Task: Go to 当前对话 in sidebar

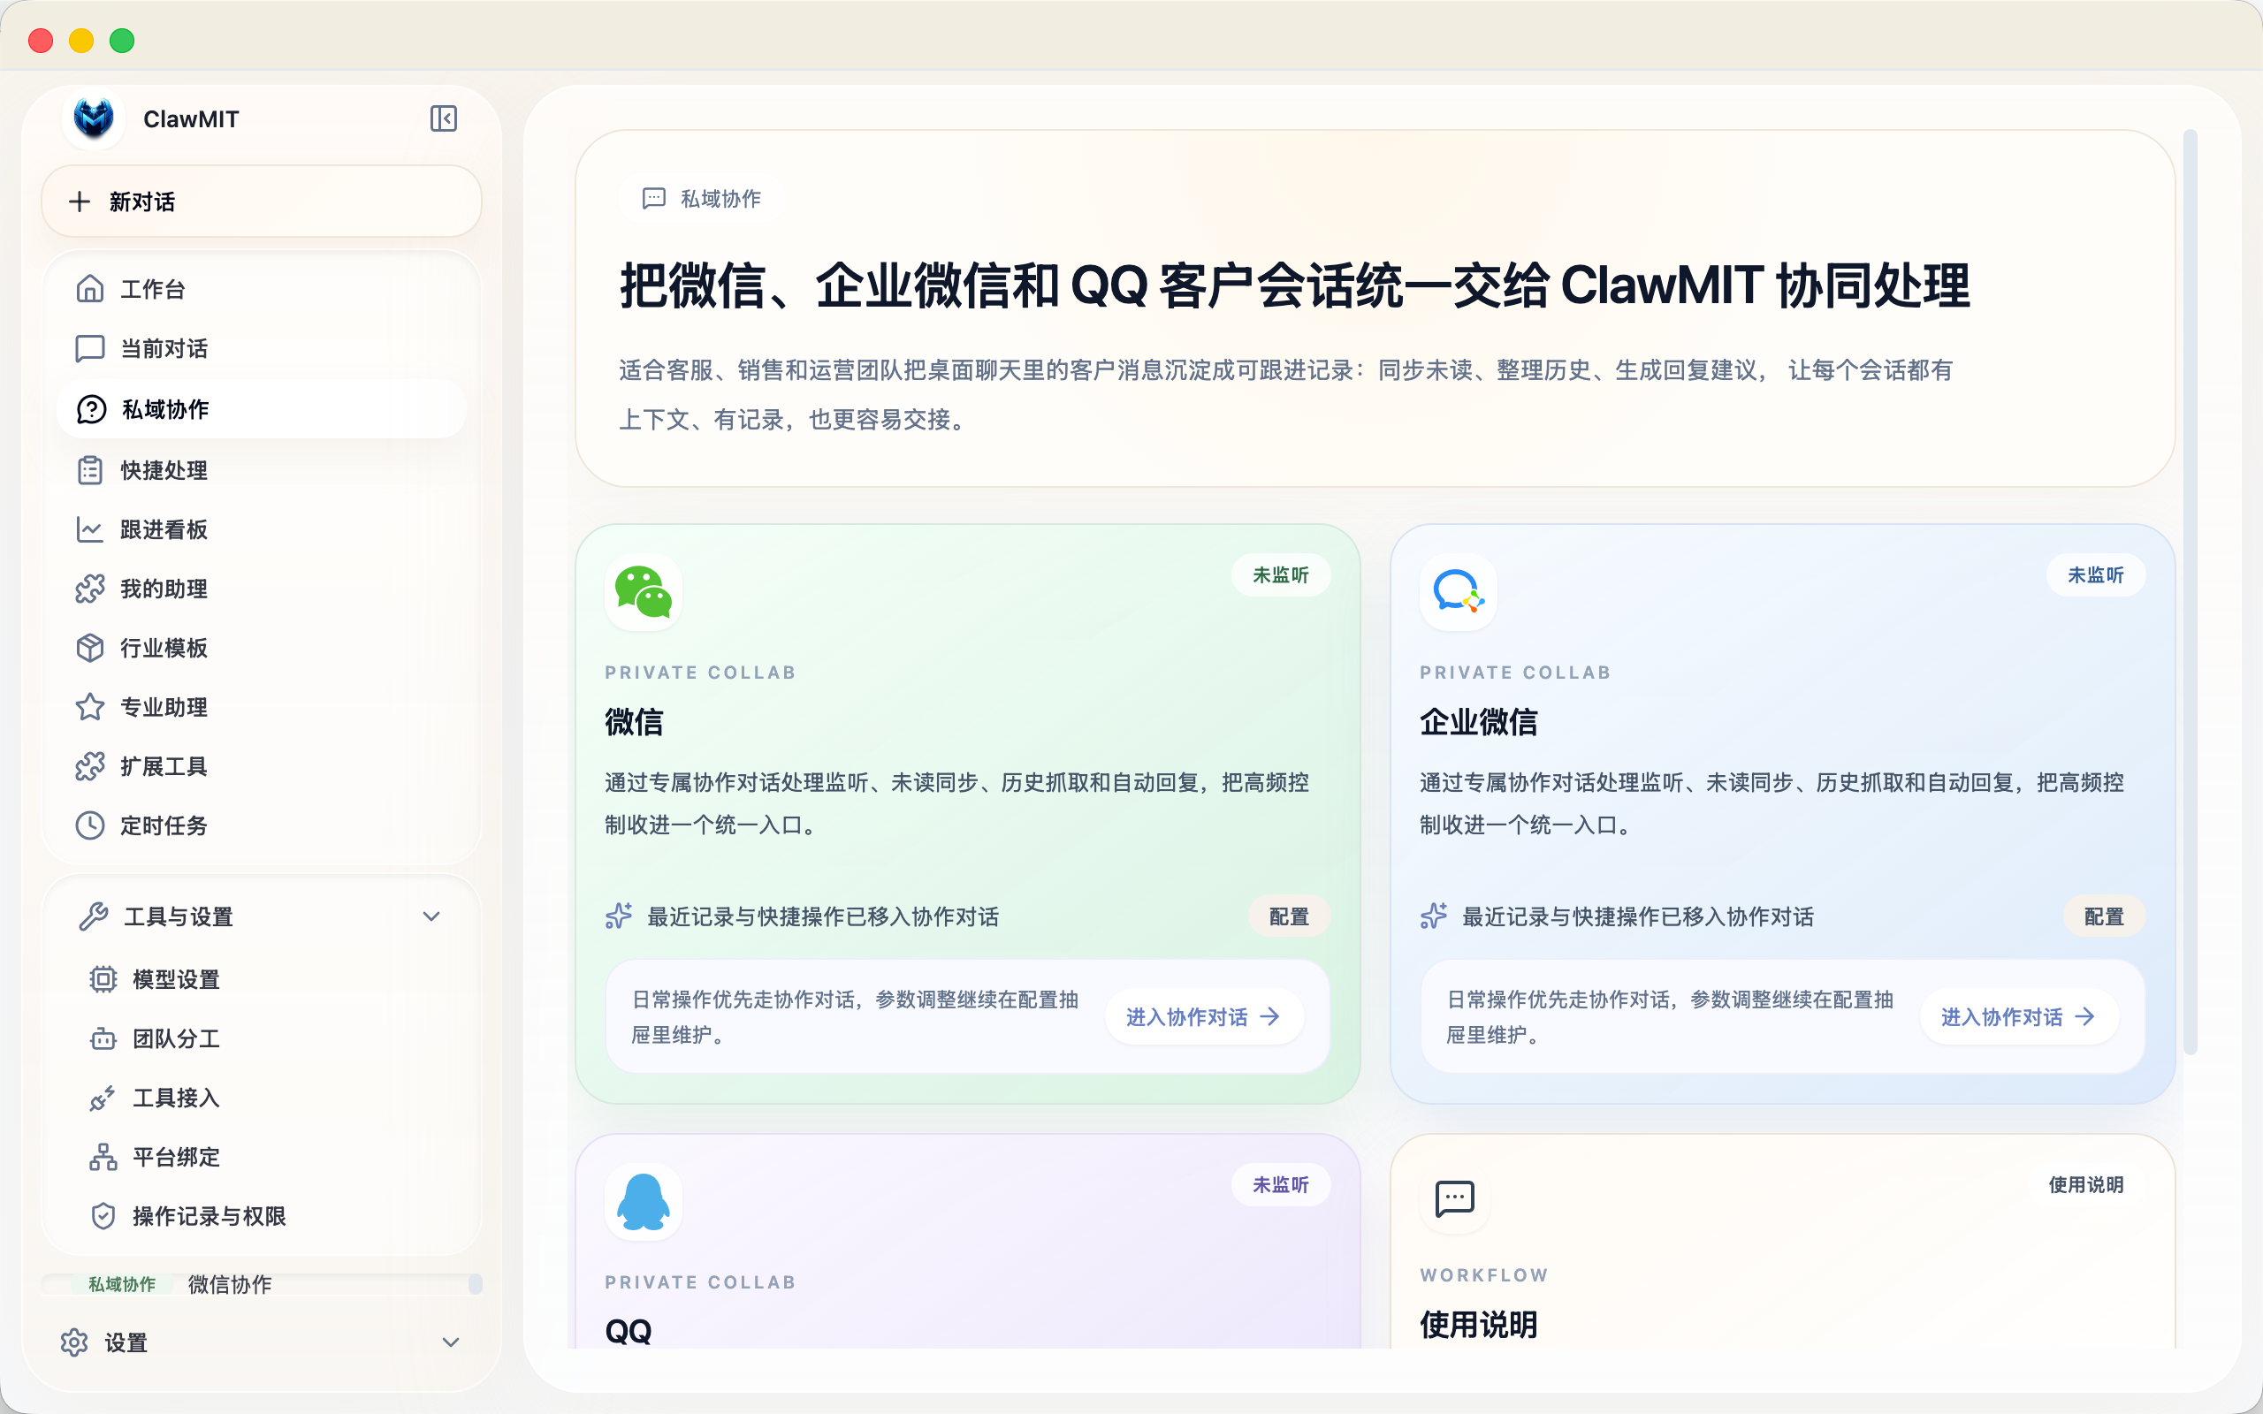Action: coord(262,349)
